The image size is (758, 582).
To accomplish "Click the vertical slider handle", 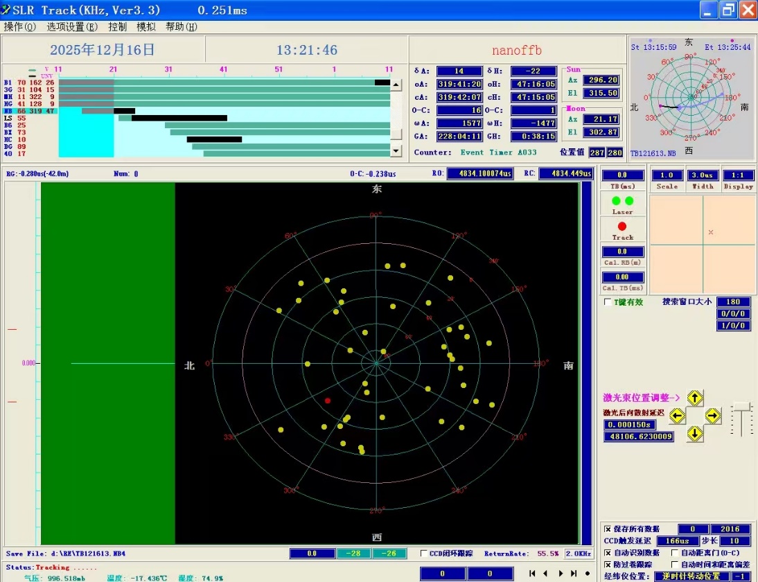I will point(741,406).
